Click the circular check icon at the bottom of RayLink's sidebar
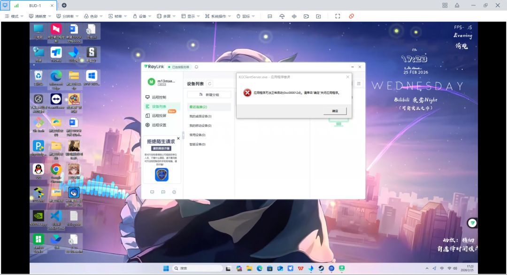The image size is (507, 275). click(x=174, y=192)
